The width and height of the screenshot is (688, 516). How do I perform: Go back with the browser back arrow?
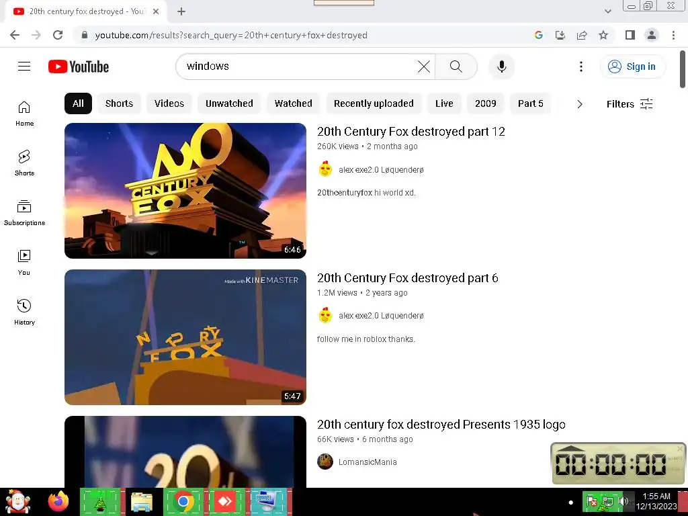(15, 35)
